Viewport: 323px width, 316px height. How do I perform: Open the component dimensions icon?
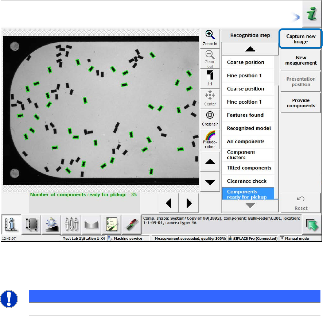click(x=31, y=224)
